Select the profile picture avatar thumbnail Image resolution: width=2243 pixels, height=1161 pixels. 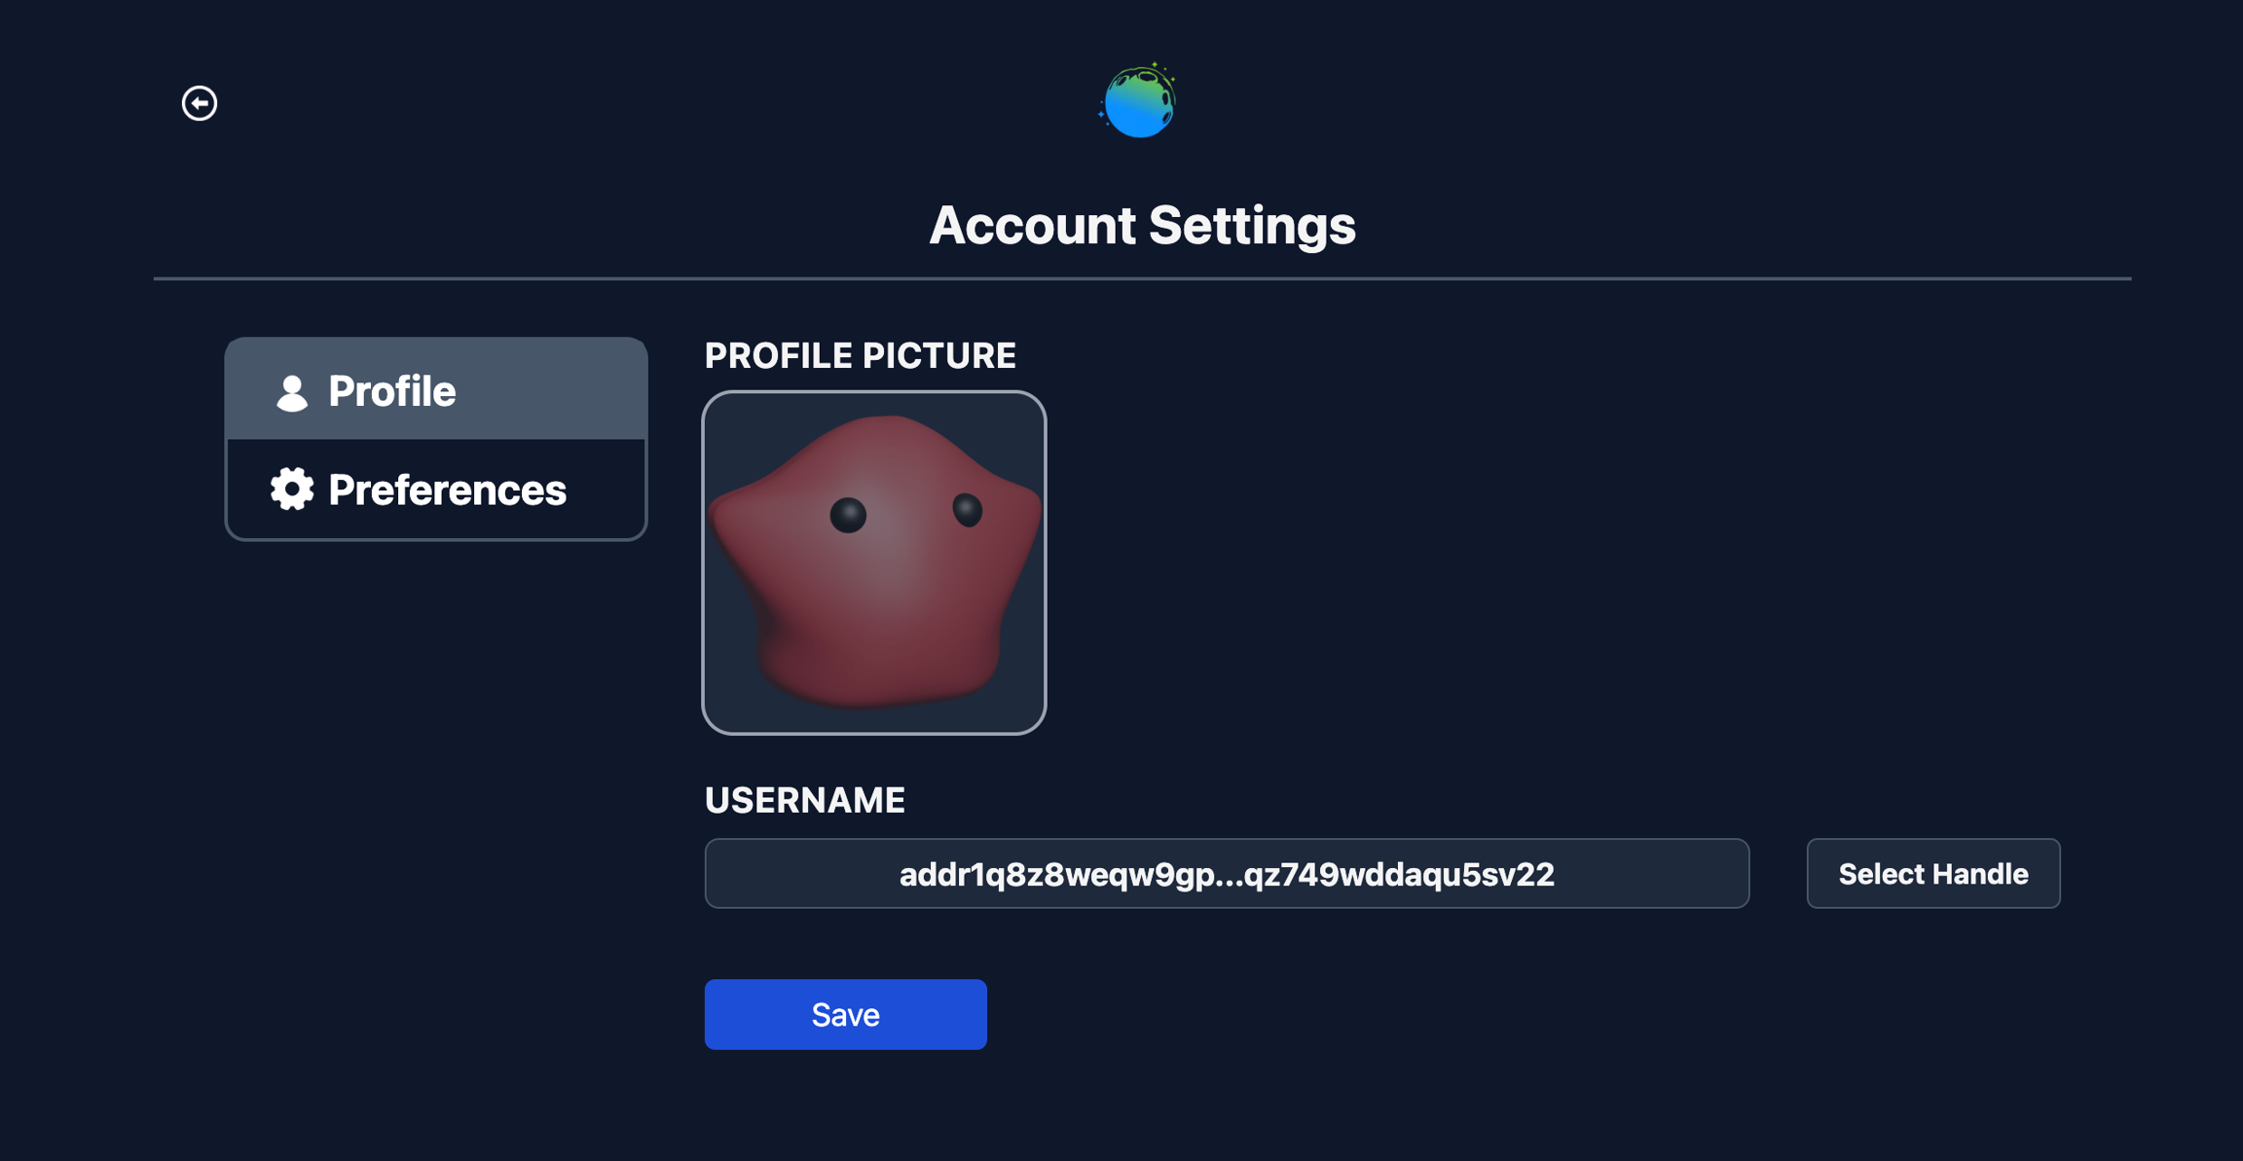click(x=873, y=562)
